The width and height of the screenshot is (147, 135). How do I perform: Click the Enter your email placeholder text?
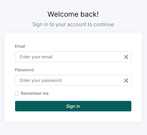(36, 57)
